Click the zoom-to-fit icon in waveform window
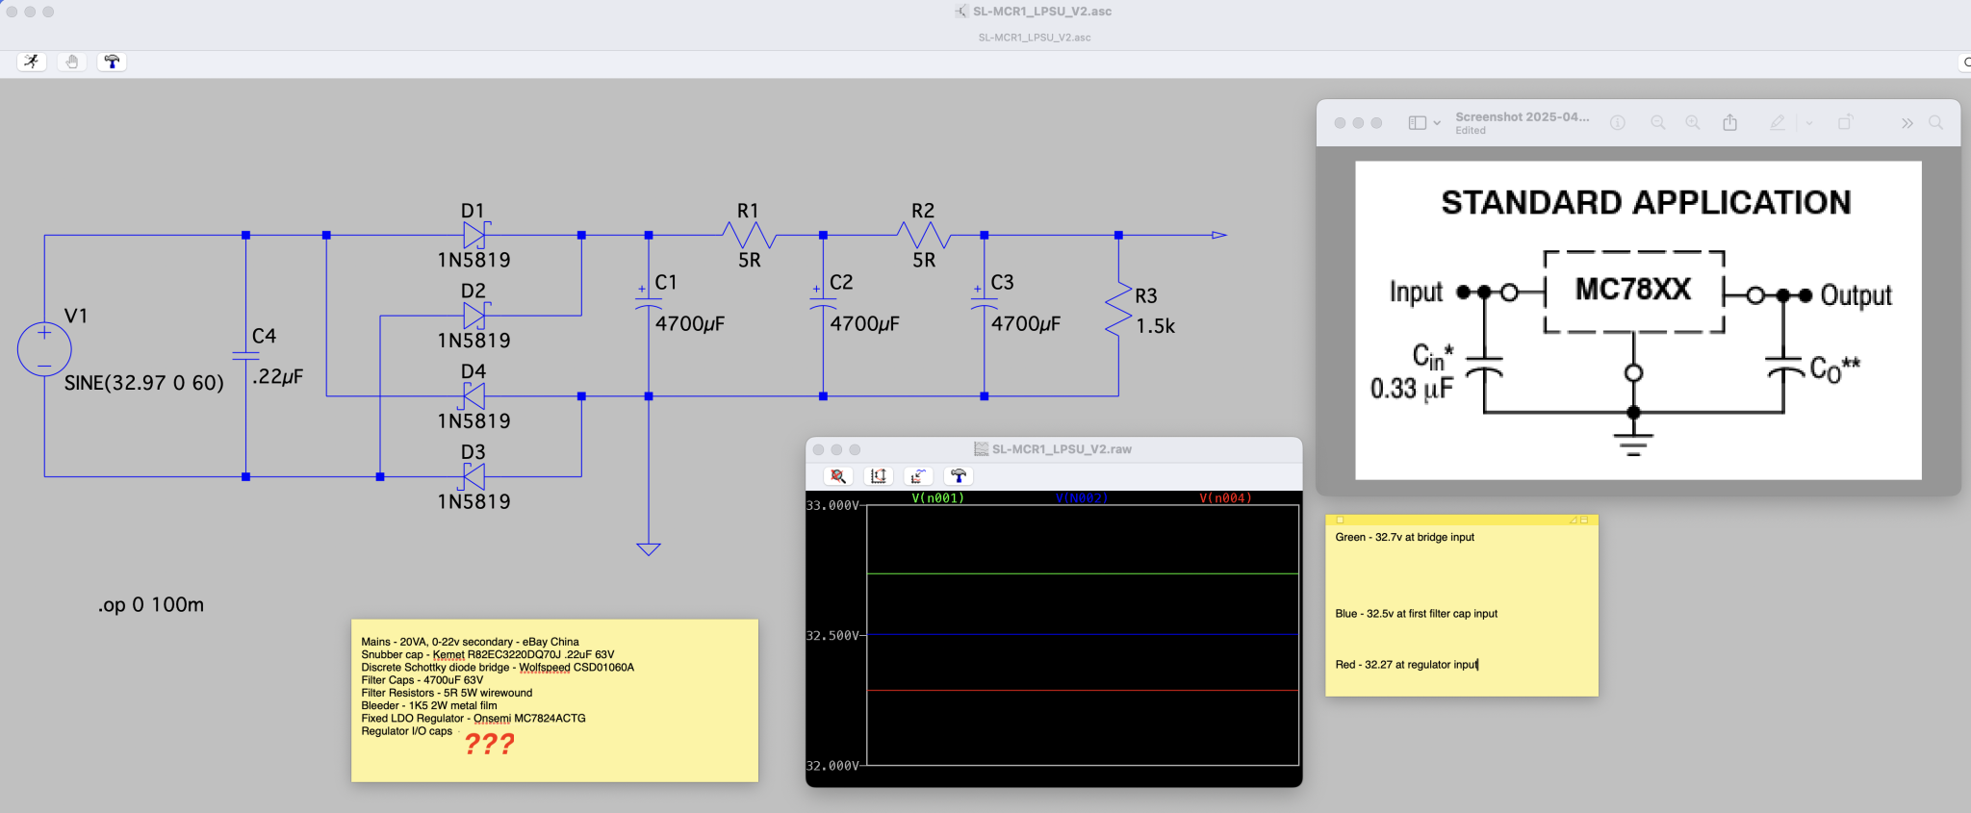This screenshot has height=813, width=1971. [838, 476]
